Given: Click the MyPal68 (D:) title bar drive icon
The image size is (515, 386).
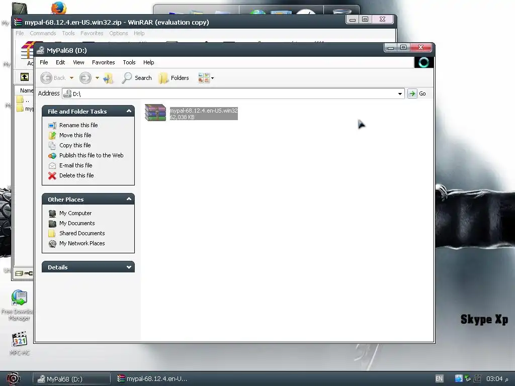Looking at the screenshot, I should (x=40, y=50).
